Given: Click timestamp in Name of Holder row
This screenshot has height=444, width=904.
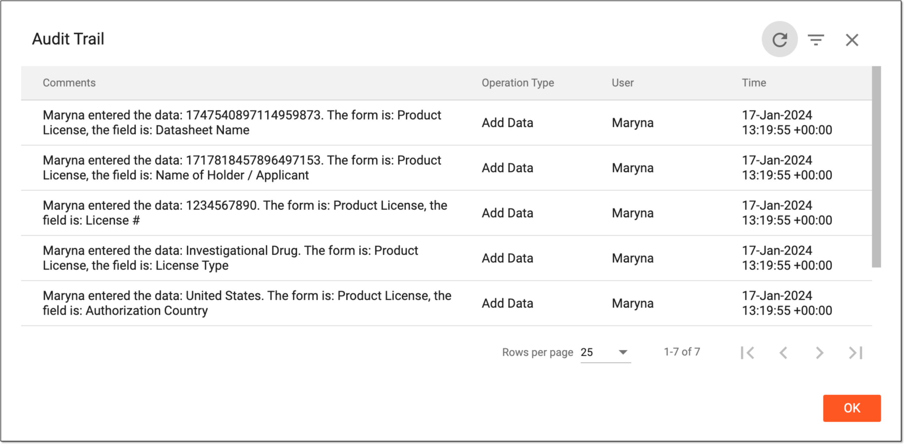Looking at the screenshot, I should coord(787,168).
